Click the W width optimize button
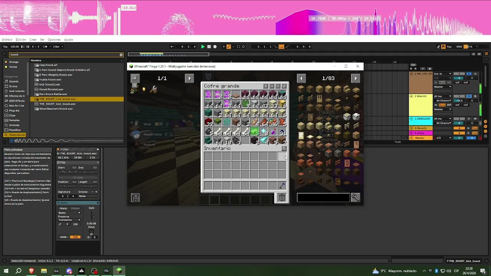Image resolution: width=491 pixels, height=276 pixels. 479,54
